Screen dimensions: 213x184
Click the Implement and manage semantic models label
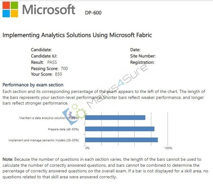coord(44,140)
